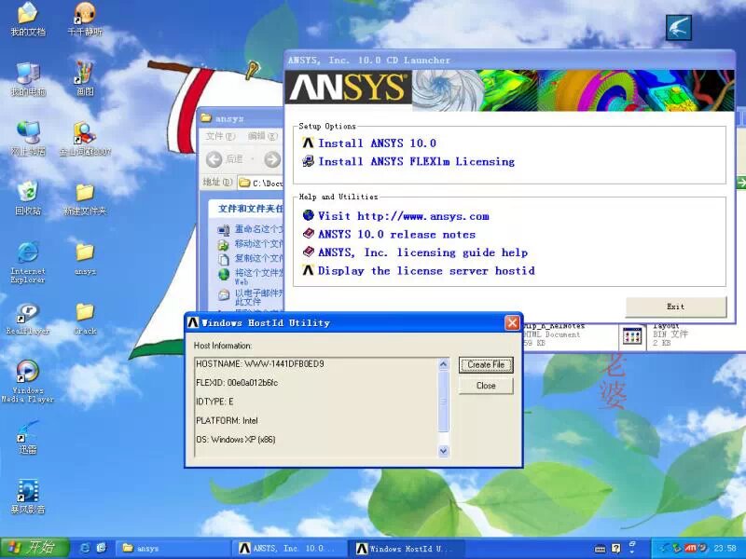Open ANSYS 10.0 release notes
Image resolution: width=746 pixels, height=559 pixels.
coord(395,235)
